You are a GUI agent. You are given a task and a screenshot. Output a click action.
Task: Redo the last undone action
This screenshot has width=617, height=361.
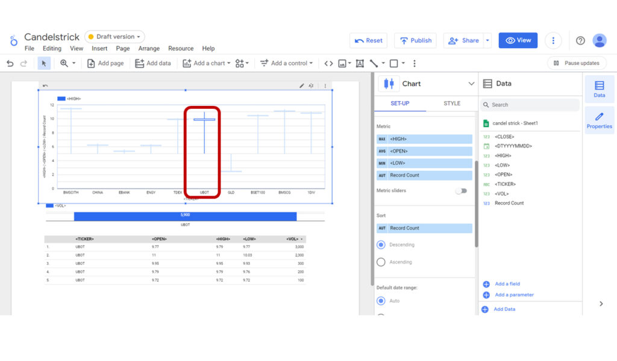(x=23, y=63)
